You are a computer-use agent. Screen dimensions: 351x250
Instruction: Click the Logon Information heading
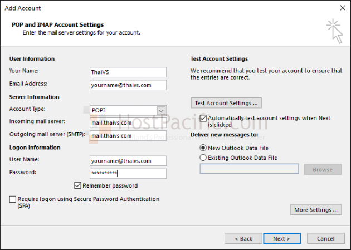35,148
